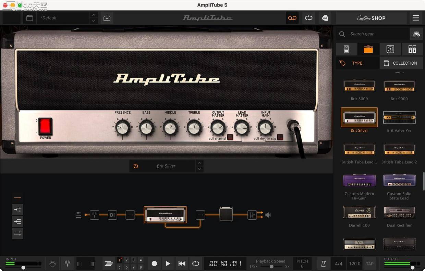
Task: Switch to the COLLECTION tab
Action: [401, 63]
